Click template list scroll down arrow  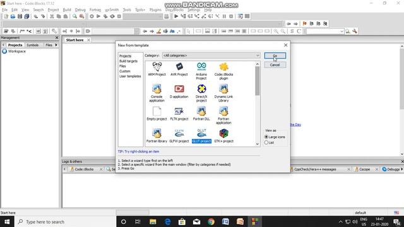(258, 144)
